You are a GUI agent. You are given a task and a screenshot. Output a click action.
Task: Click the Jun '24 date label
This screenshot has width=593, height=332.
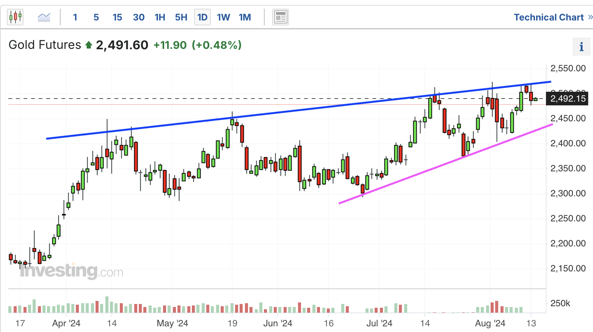tap(278, 323)
